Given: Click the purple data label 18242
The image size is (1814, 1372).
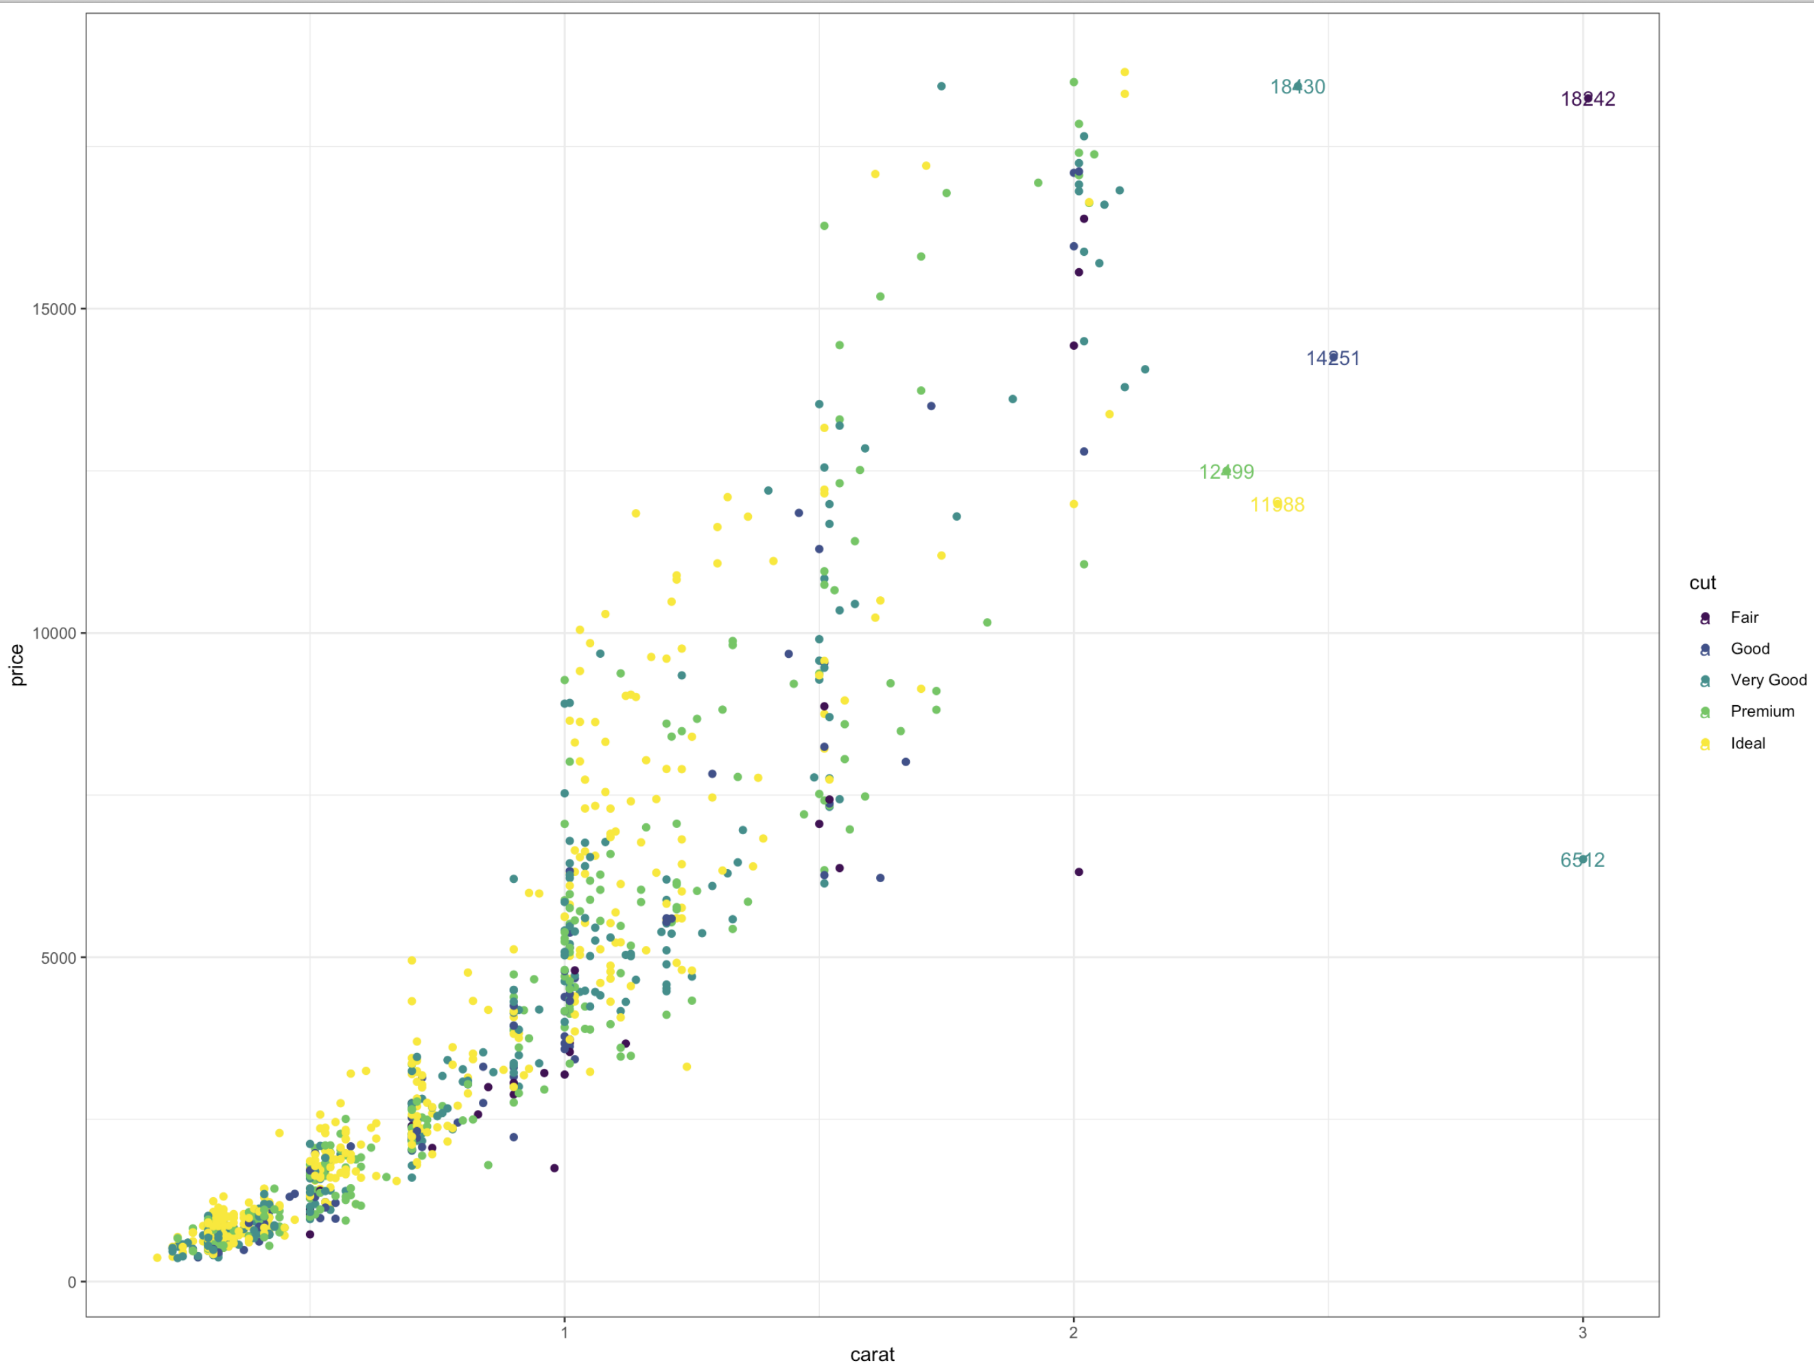Looking at the screenshot, I should pos(1588,99).
